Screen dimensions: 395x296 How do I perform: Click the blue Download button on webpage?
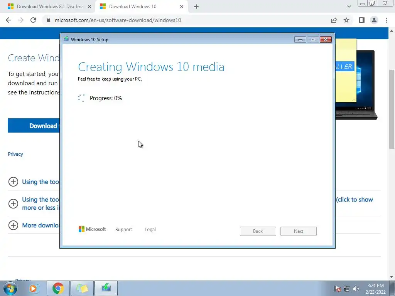(x=34, y=126)
